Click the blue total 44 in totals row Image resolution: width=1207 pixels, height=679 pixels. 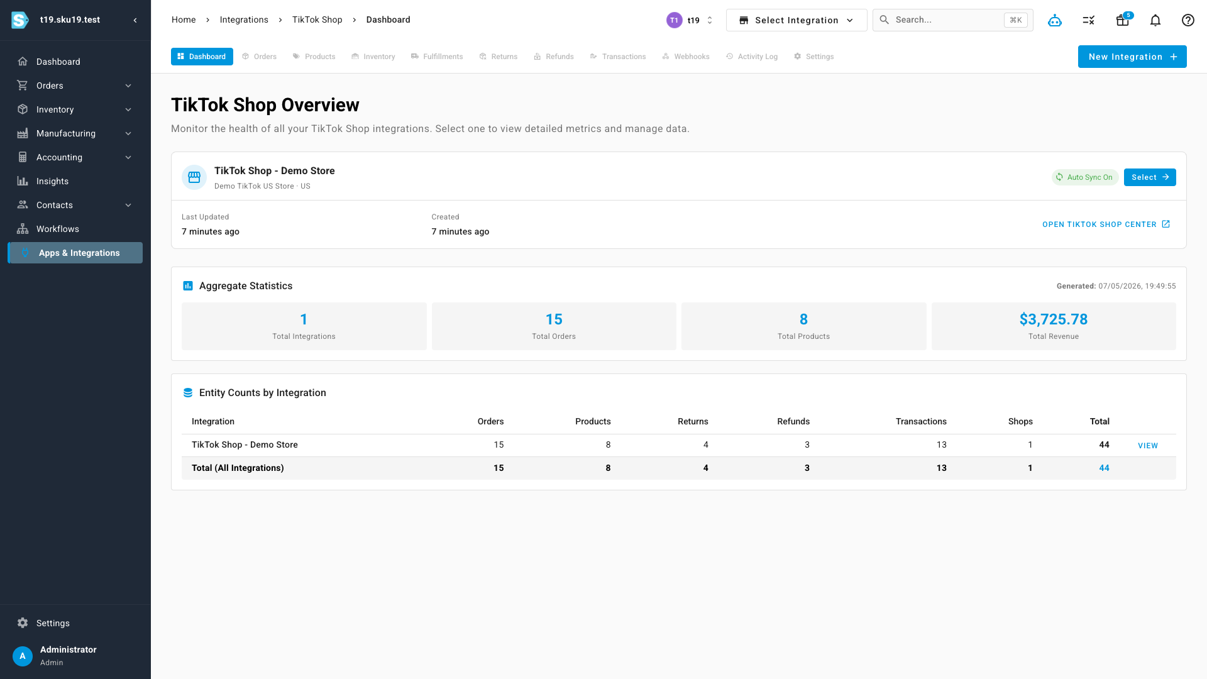pos(1104,468)
